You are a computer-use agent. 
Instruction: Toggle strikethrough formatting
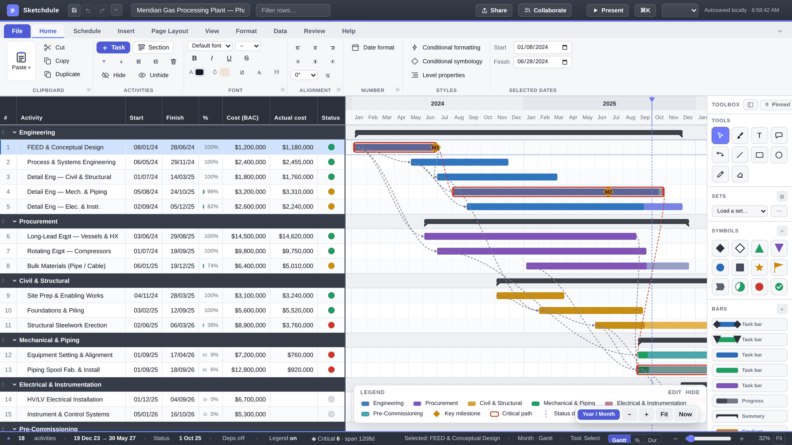[246, 58]
